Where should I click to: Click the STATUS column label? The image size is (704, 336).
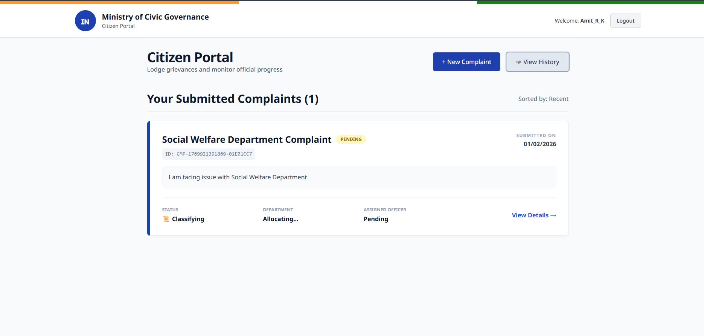pyautogui.click(x=170, y=209)
